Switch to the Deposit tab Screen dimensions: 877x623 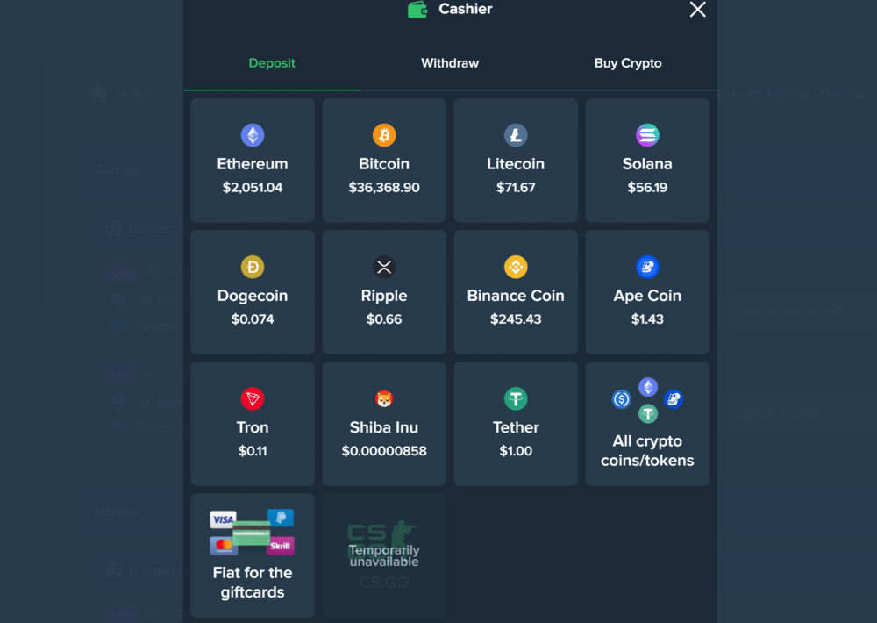pos(272,63)
